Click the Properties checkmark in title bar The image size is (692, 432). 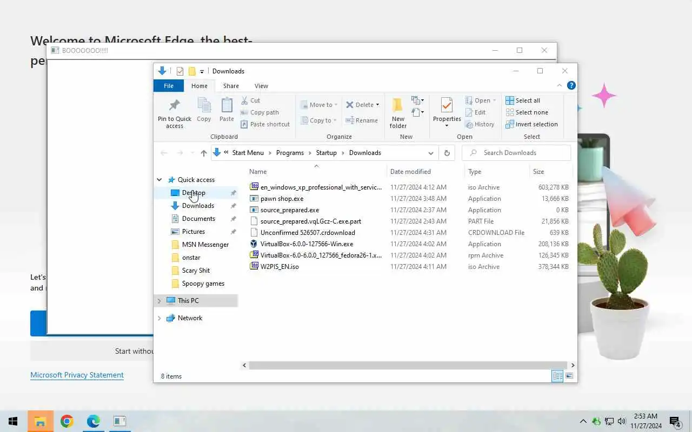pyautogui.click(x=180, y=71)
